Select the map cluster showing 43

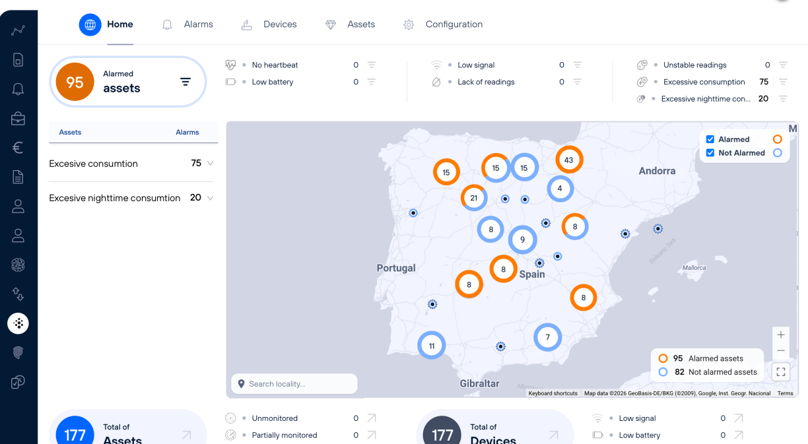pyautogui.click(x=569, y=160)
